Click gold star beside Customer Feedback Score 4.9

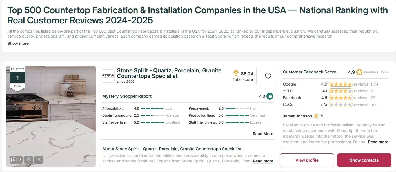coord(359,72)
